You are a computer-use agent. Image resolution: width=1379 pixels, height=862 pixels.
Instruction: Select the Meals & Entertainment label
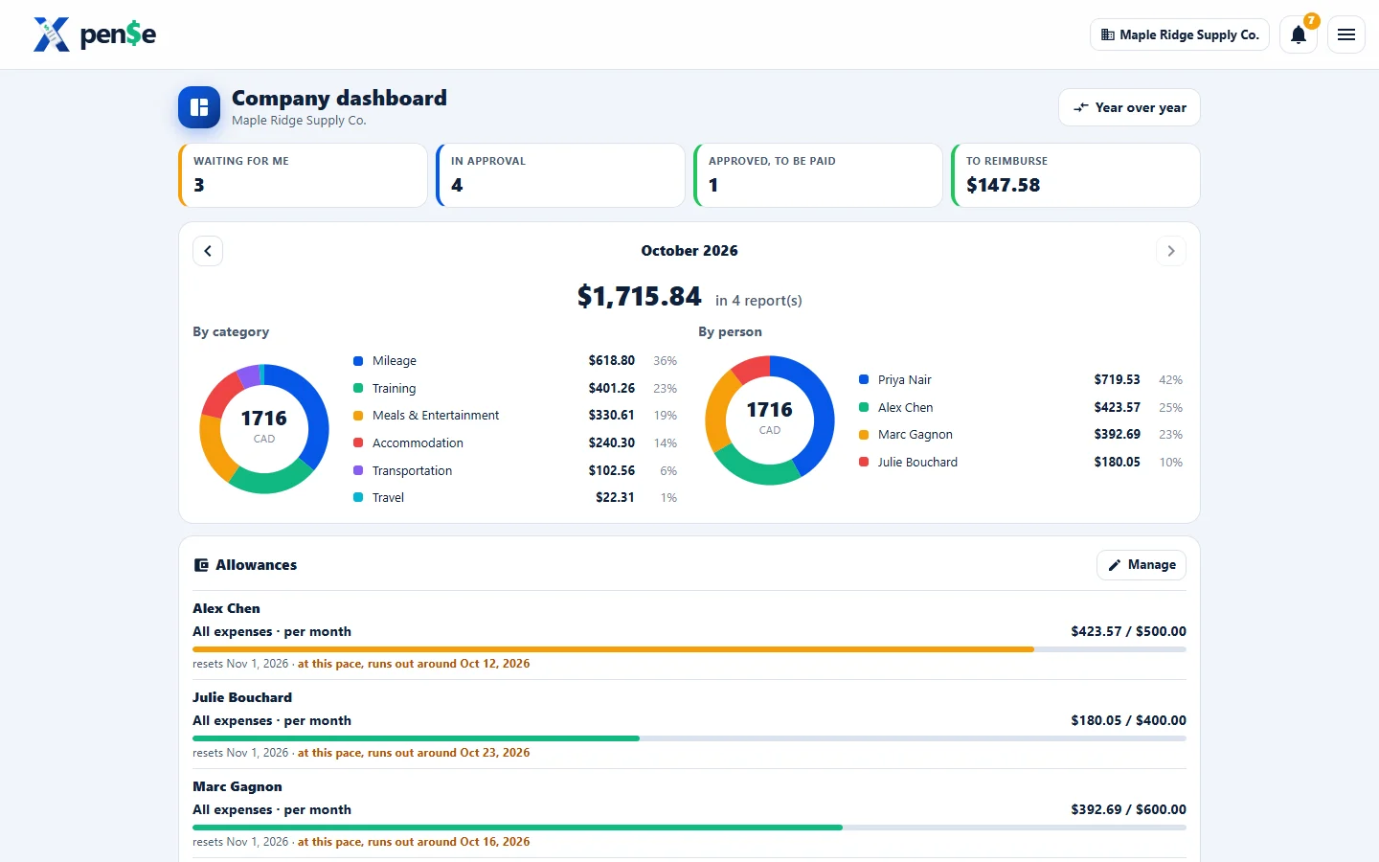click(436, 416)
